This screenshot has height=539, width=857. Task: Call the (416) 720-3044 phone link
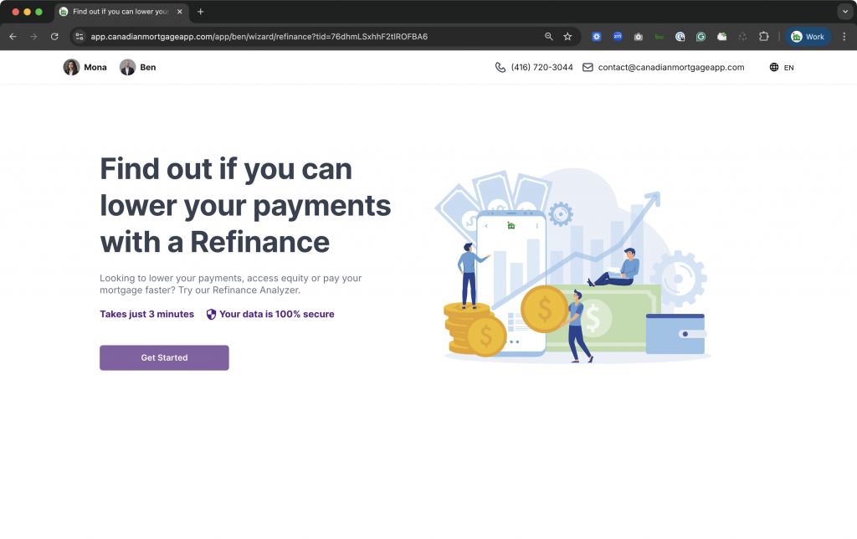(541, 68)
